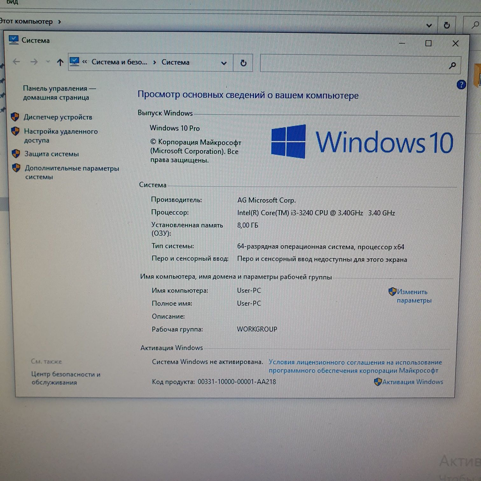
Task: Maximize the Система window
Action: pyautogui.click(x=429, y=43)
